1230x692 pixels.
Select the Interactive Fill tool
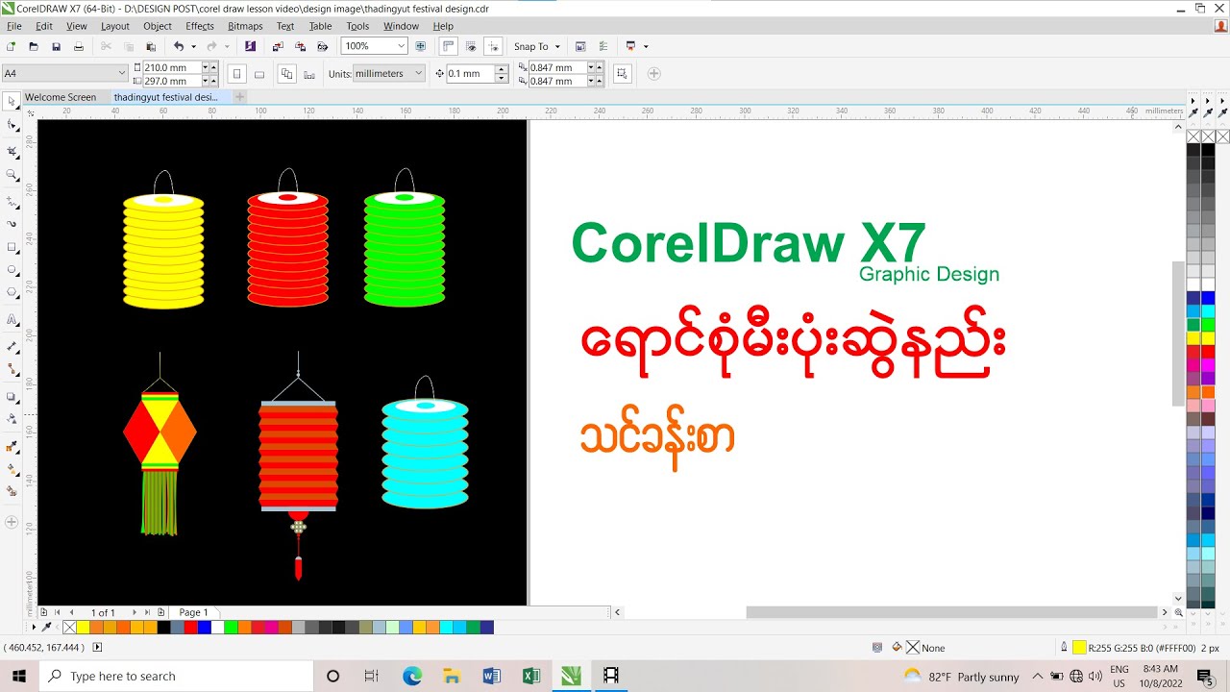(12, 469)
